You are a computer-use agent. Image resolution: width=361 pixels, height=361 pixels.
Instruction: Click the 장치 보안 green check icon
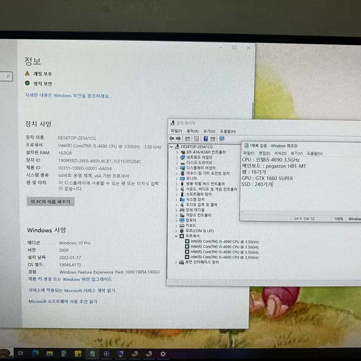point(27,83)
